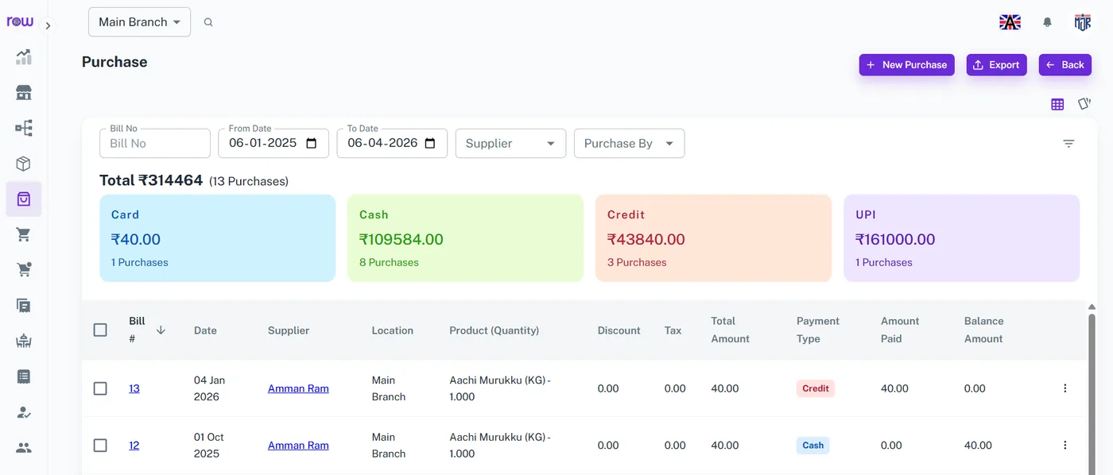Click the Export button
Viewport: 1113px width, 475px height.
(996, 65)
